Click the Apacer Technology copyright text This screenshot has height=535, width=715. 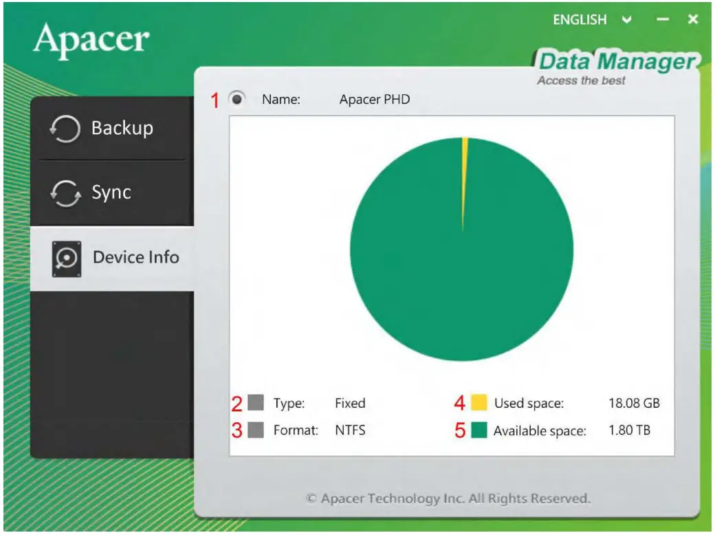[450, 497]
